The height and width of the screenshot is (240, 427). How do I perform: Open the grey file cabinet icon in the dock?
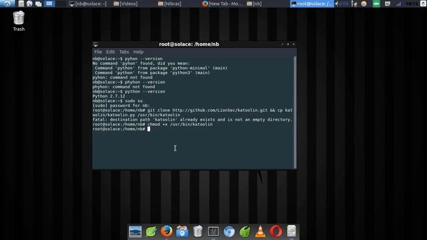point(292,231)
